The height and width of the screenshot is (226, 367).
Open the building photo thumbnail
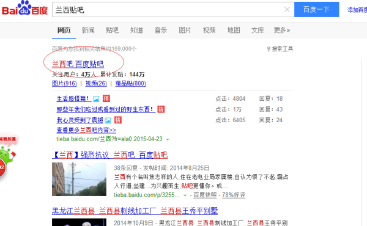(79, 179)
